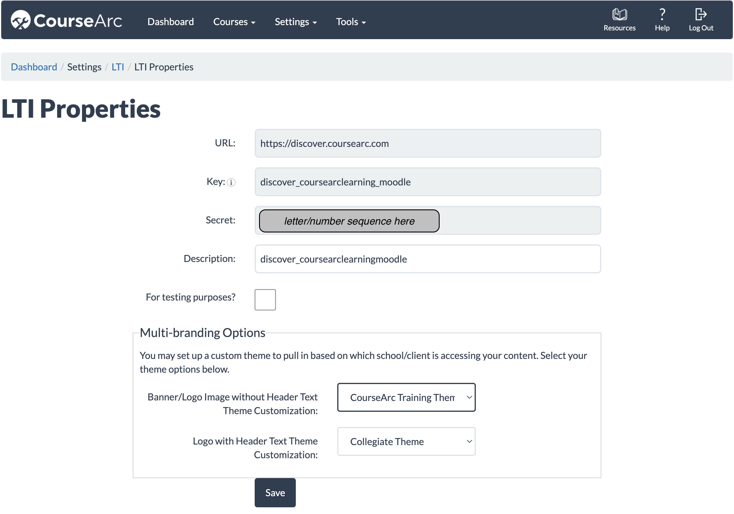Click the info icon beside Key
734x514 pixels.
pyautogui.click(x=231, y=183)
